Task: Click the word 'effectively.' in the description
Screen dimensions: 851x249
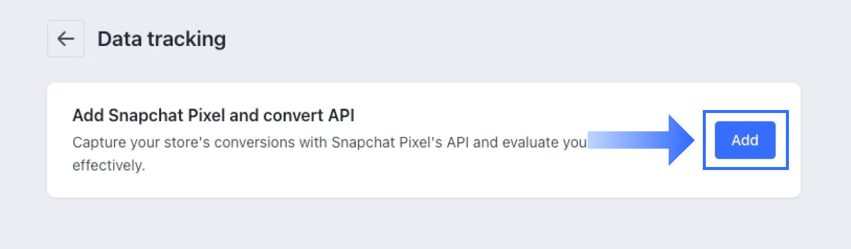Action: 109,165
